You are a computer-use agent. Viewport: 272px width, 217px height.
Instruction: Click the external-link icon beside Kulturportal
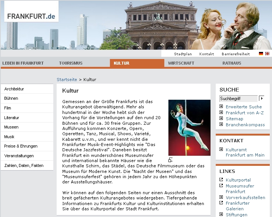click(221, 180)
